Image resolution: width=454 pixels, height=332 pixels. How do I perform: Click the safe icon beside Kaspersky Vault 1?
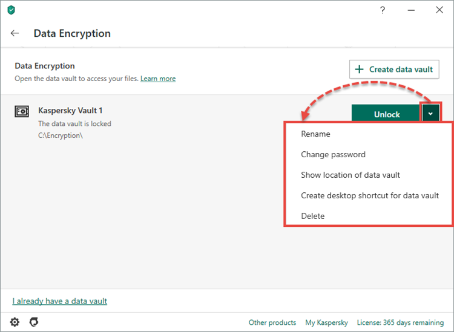pos(22,112)
